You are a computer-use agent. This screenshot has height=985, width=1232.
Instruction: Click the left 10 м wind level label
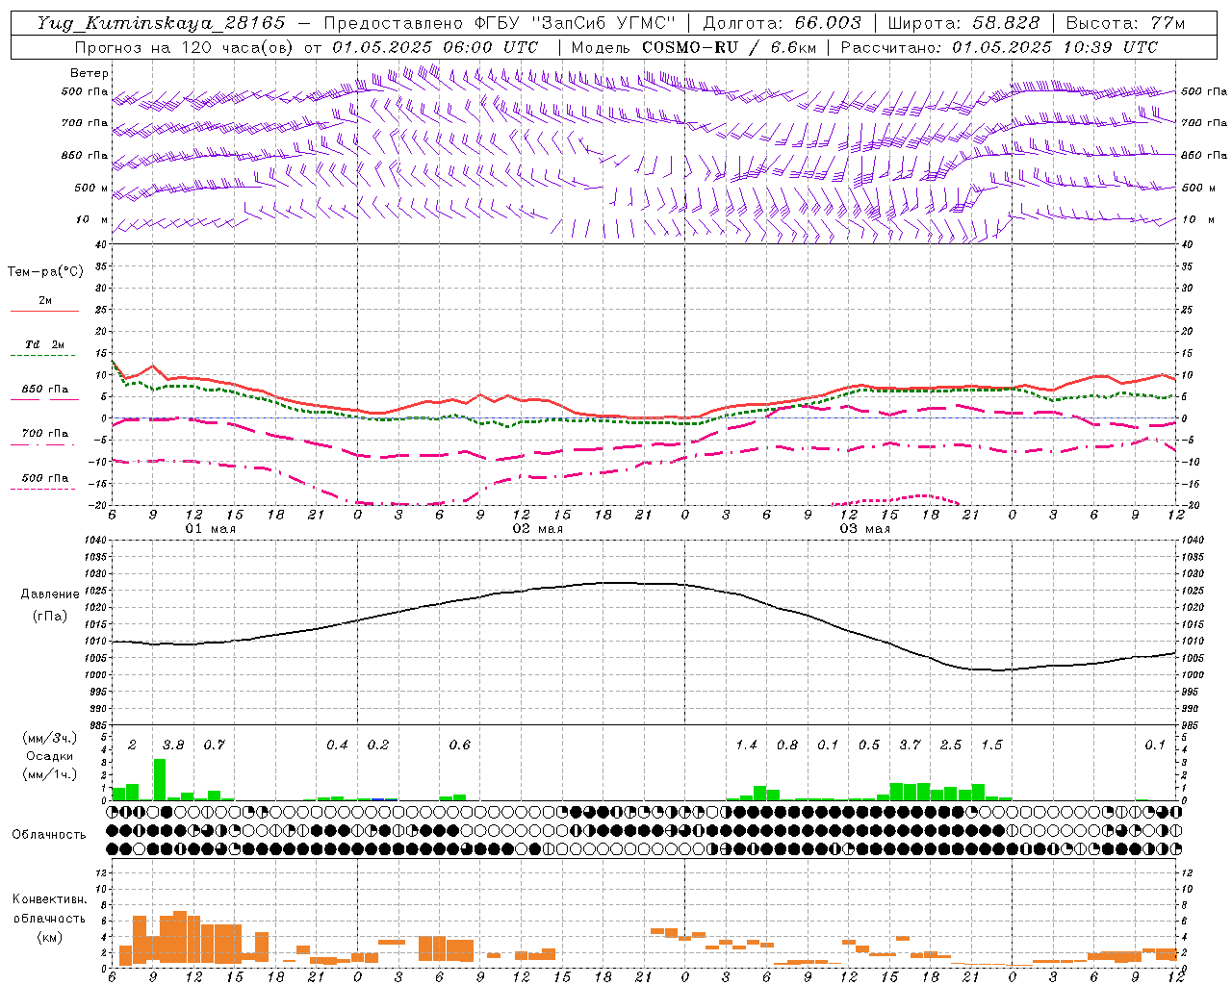click(92, 219)
